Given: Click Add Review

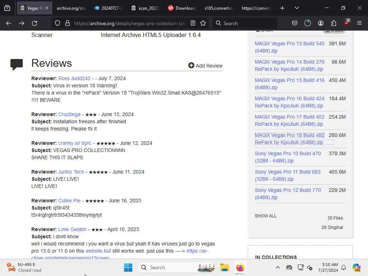Looking at the screenshot, I should pos(205,66).
